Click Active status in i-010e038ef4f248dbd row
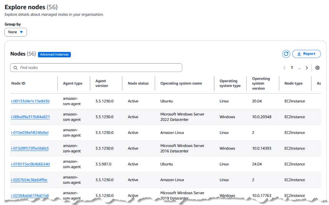This screenshot has width=329, height=205. point(133,133)
